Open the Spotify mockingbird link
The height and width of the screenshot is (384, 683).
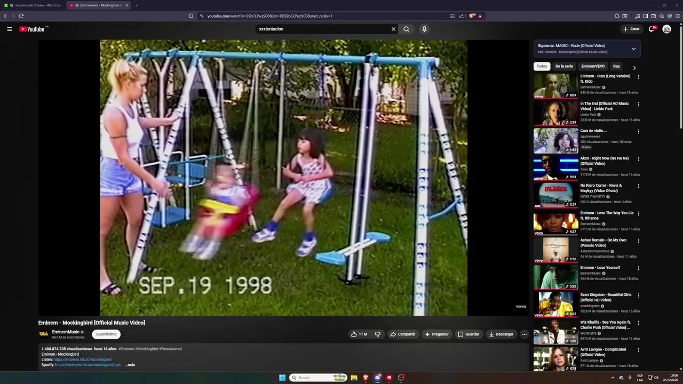click(x=88, y=365)
